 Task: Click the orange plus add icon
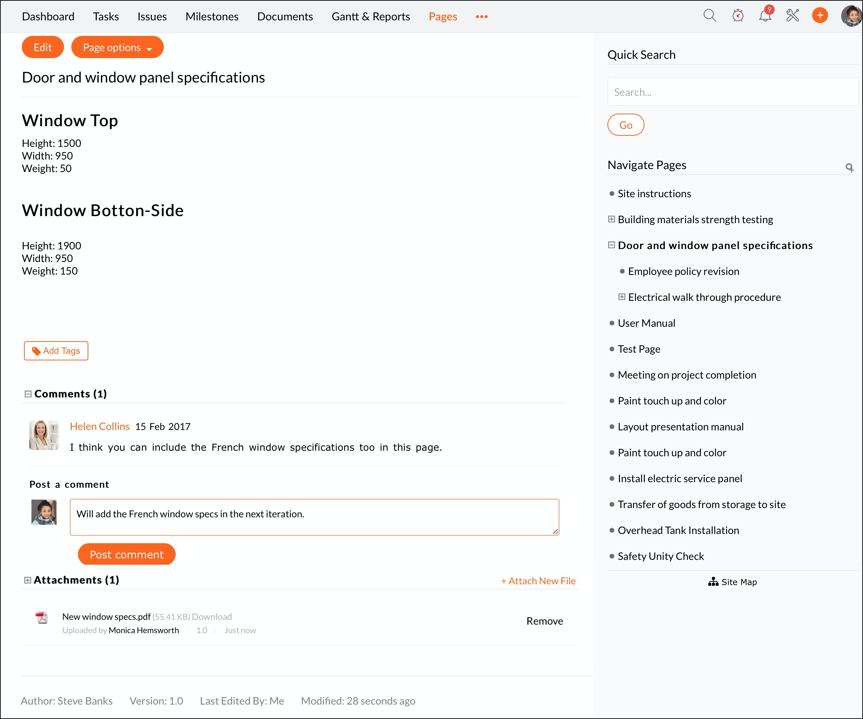pyautogui.click(x=820, y=16)
